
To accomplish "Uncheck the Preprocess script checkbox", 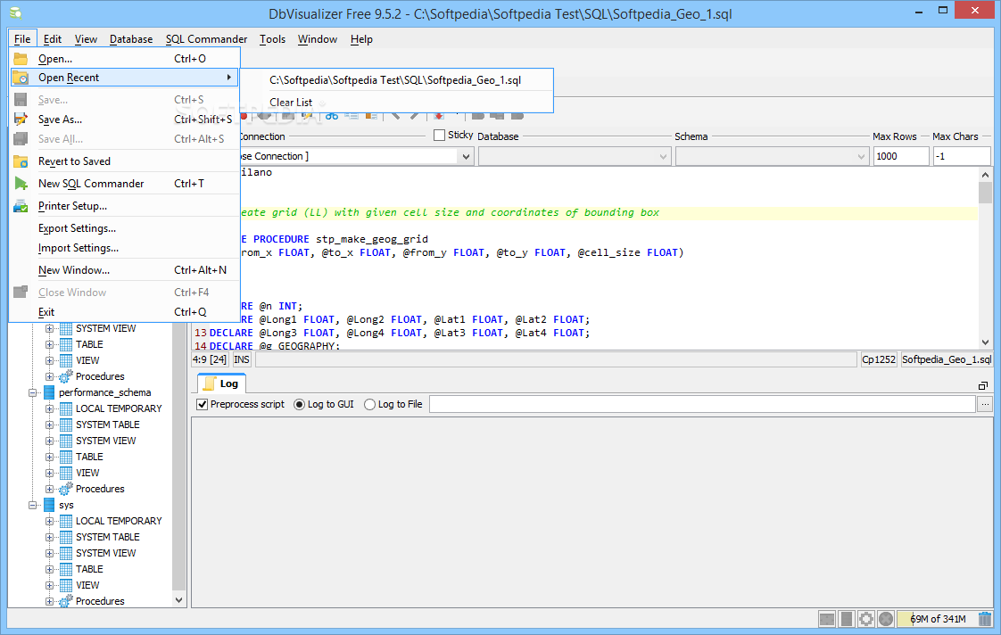I will pos(203,405).
